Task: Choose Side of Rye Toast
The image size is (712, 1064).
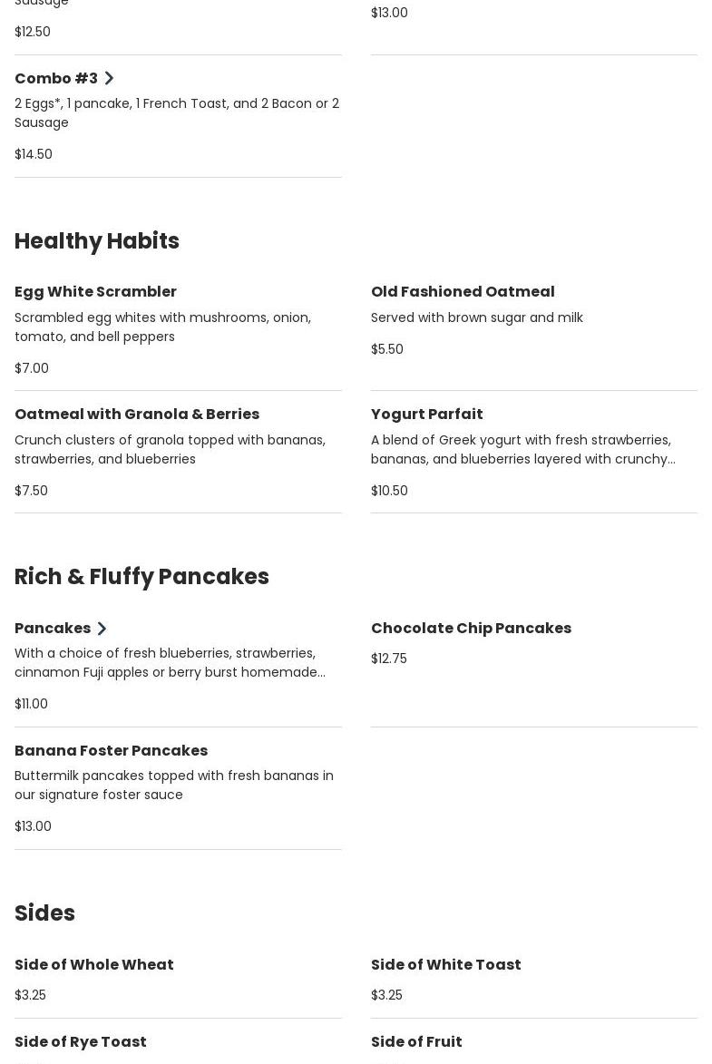Action: 80,1042
